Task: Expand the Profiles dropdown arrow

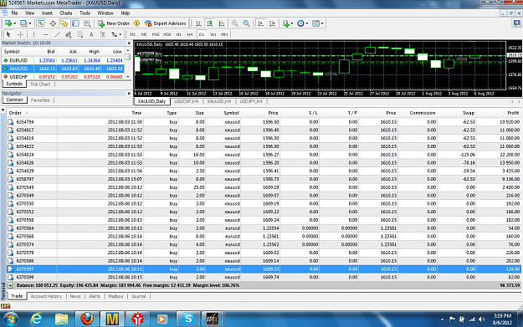Action: 29,23
